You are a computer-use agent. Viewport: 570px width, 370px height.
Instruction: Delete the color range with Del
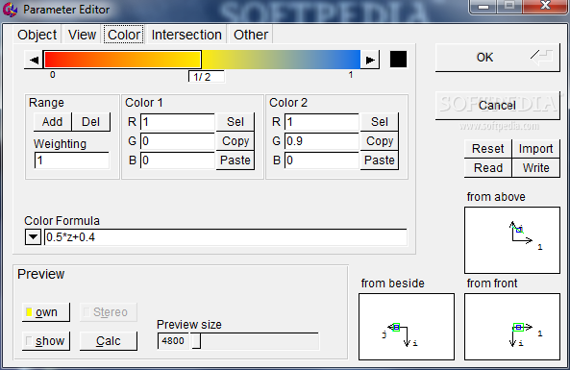pos(91,122)
